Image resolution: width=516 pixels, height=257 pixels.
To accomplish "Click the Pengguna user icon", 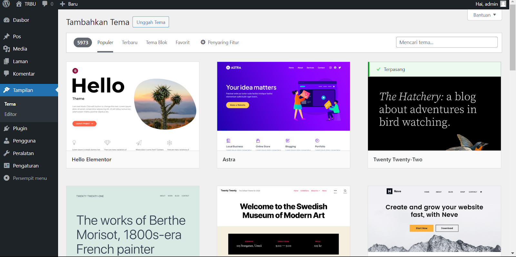I will tap(6, 141).
